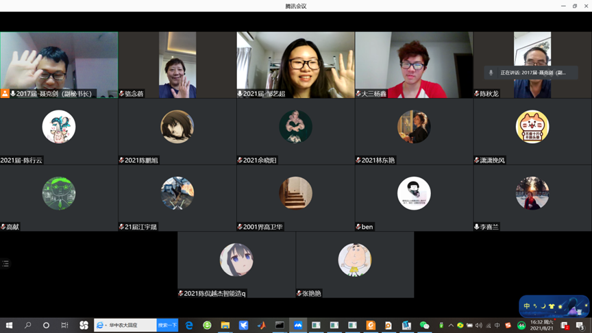Open File Explorer folder in taskbar

225,325
